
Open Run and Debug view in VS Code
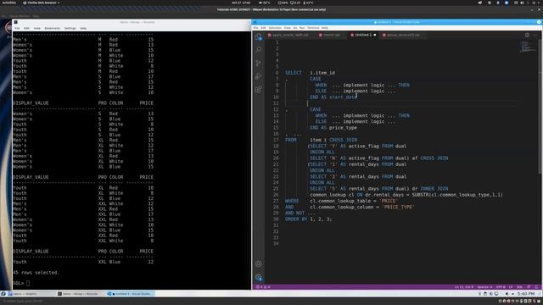[x=258, y=76]
